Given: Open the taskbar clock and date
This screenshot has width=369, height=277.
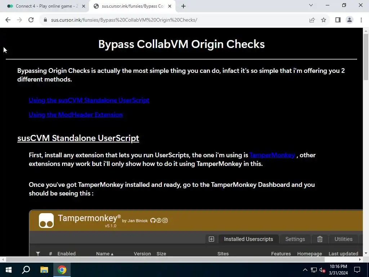Looking at the screenshot, I should click(338, 270).
